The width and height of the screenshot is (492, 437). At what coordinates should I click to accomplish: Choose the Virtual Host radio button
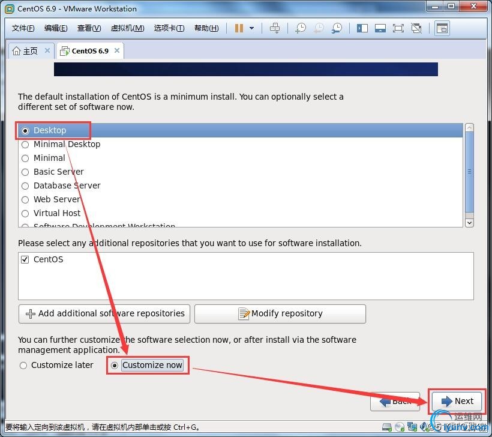pyautogui.click(x=25, y=214)
